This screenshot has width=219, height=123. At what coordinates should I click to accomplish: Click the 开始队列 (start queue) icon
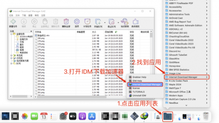(98, 22)
